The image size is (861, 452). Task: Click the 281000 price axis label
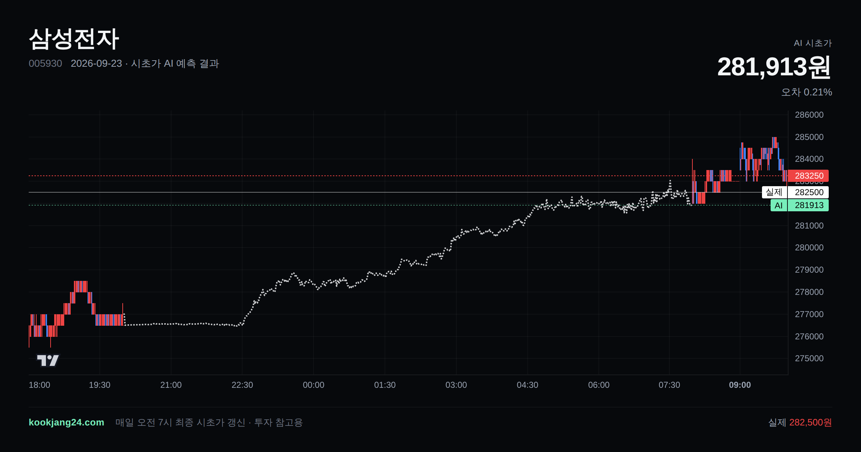(809, 226)
